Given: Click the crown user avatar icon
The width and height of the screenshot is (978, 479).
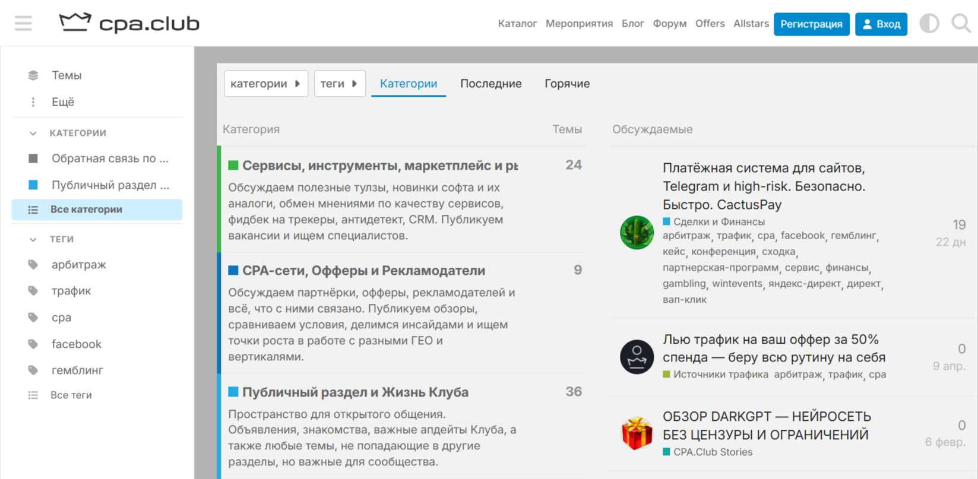Looking at the screenshot, I should point(637,357).
